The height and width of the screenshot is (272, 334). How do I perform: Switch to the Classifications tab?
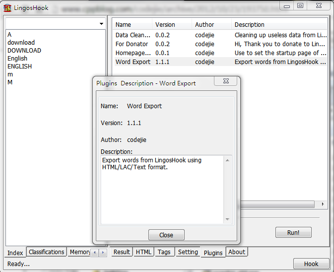tap(47, 252)
